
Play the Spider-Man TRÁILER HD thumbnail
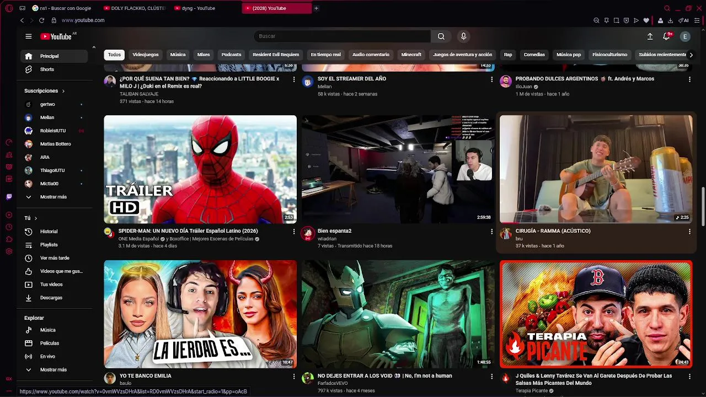[200, 169]
